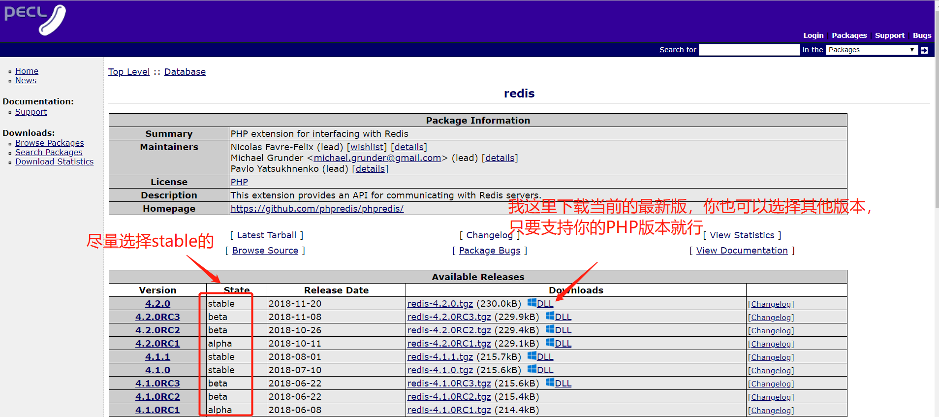The width and height of the screenshot is (939, 417).
Task: Open Support in top navigation
Action: coord(890,35)
